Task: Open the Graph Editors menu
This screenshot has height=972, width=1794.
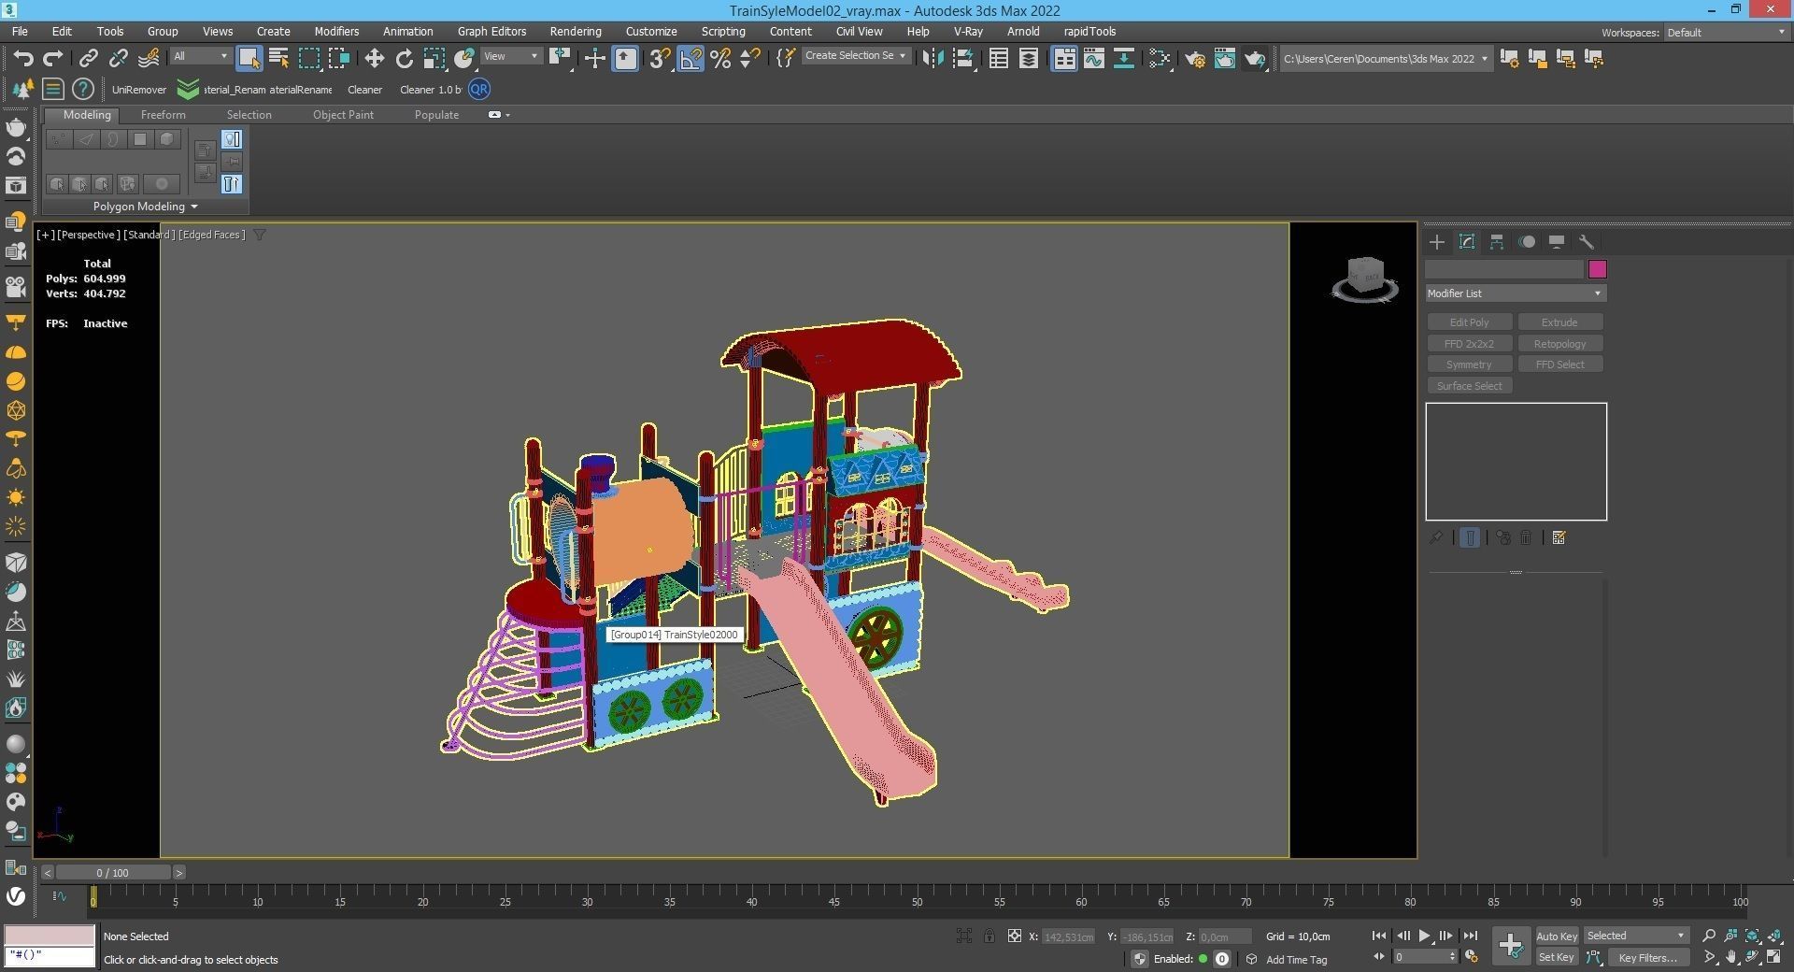Action: coord(491,31)
